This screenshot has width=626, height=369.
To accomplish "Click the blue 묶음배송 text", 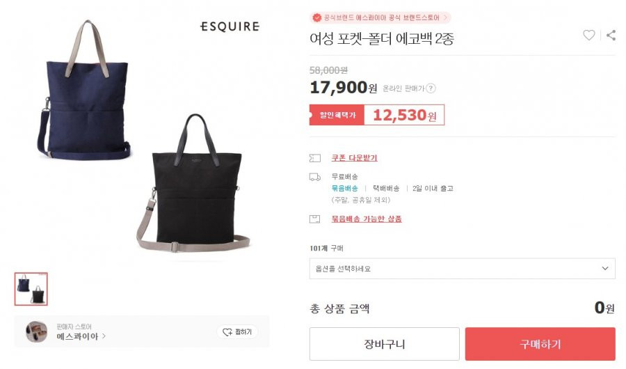I will (345, 188).
